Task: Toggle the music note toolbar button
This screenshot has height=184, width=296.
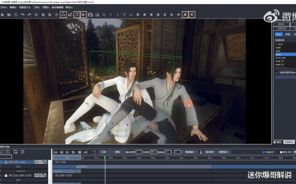Action: click(77, 14)
